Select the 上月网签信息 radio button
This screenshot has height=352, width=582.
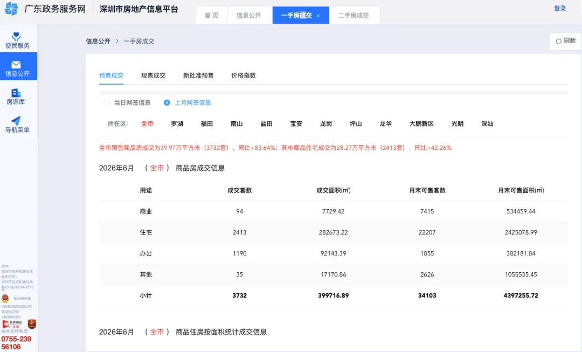pos(167,102)
